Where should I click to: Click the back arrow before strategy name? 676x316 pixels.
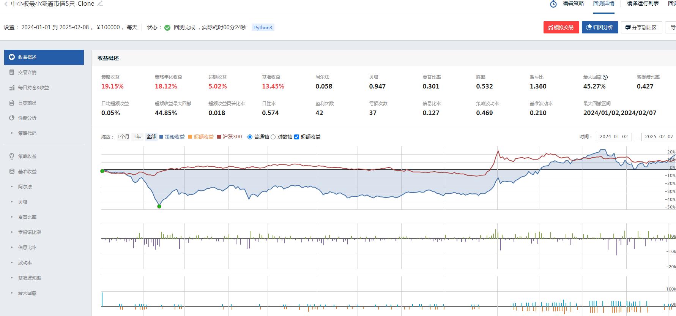click(x=6, y=4)
